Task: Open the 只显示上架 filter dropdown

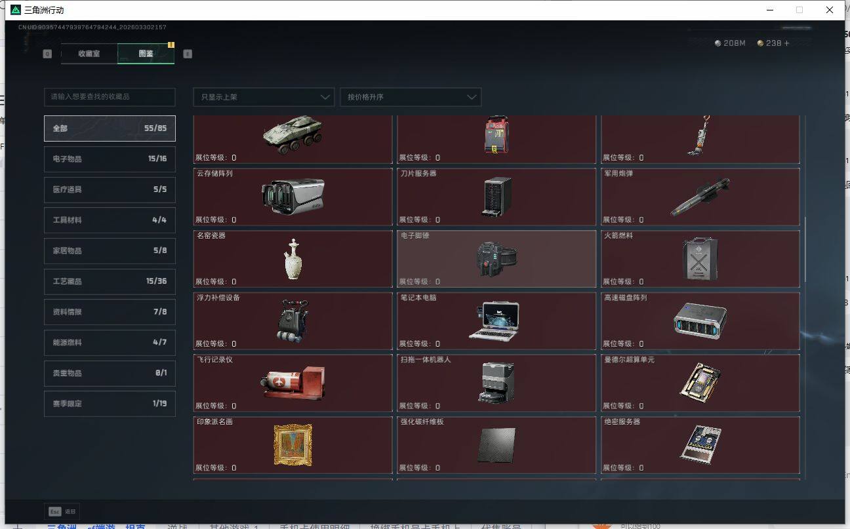Action: (264, 97)
